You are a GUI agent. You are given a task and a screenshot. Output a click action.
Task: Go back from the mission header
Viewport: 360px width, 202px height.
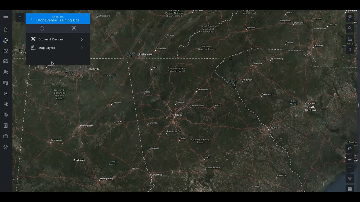click(31, 19)
